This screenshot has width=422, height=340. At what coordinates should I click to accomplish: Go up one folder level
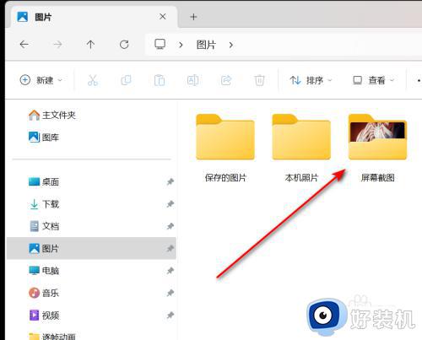(x=90, y=45)
